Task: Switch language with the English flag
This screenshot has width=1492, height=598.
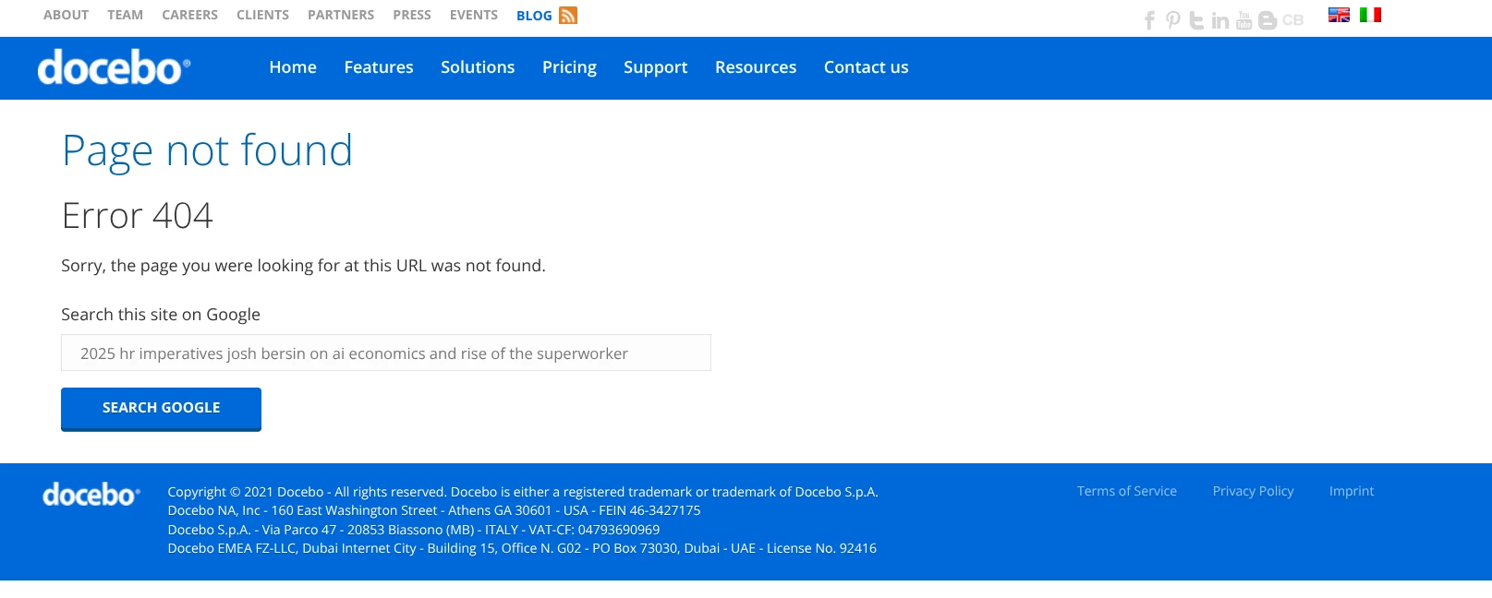Action: [1339, 15]
